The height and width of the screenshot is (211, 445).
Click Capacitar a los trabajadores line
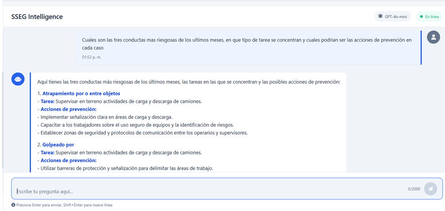(136, 125)
